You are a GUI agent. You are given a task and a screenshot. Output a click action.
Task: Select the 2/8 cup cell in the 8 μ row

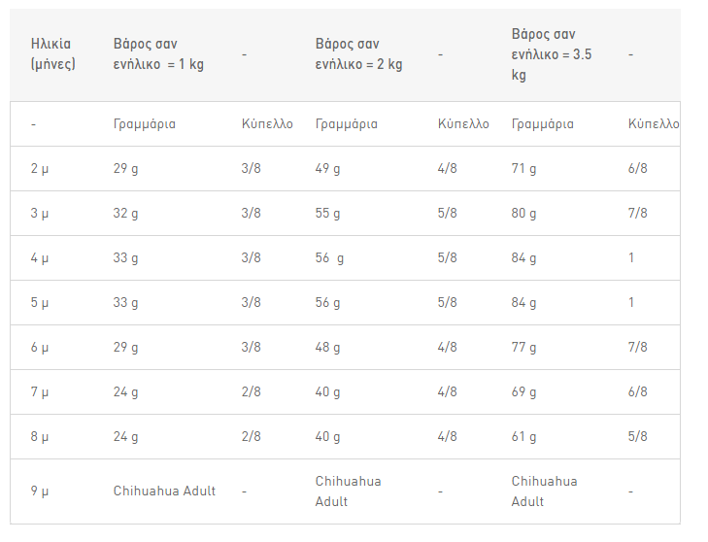click(x=251, y=436)
